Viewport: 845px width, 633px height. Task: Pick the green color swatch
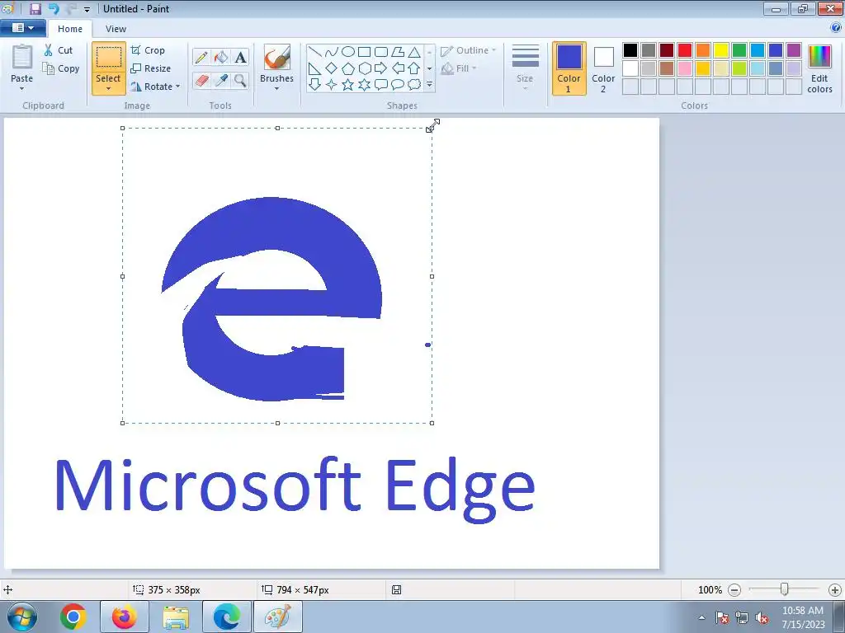739,50
